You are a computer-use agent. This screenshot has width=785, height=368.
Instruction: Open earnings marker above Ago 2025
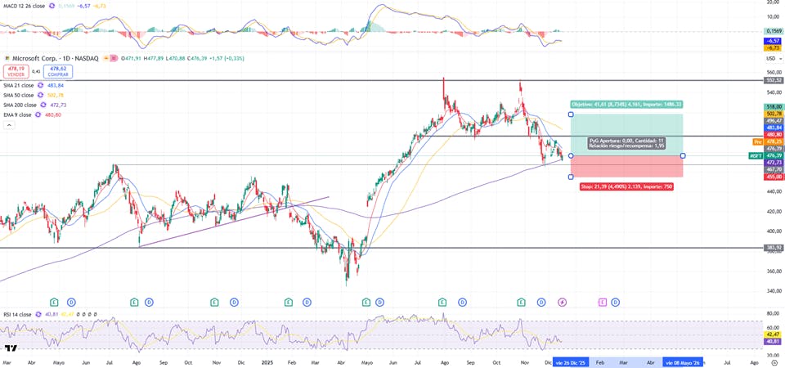(442, 302)
